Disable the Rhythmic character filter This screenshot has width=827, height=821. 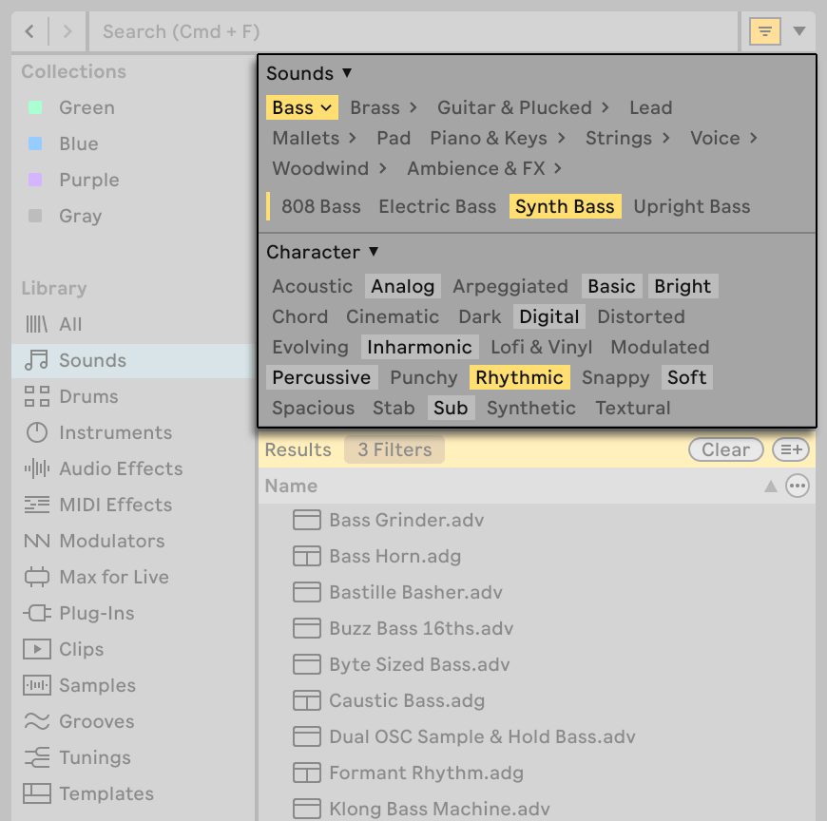tap(519, 377)
